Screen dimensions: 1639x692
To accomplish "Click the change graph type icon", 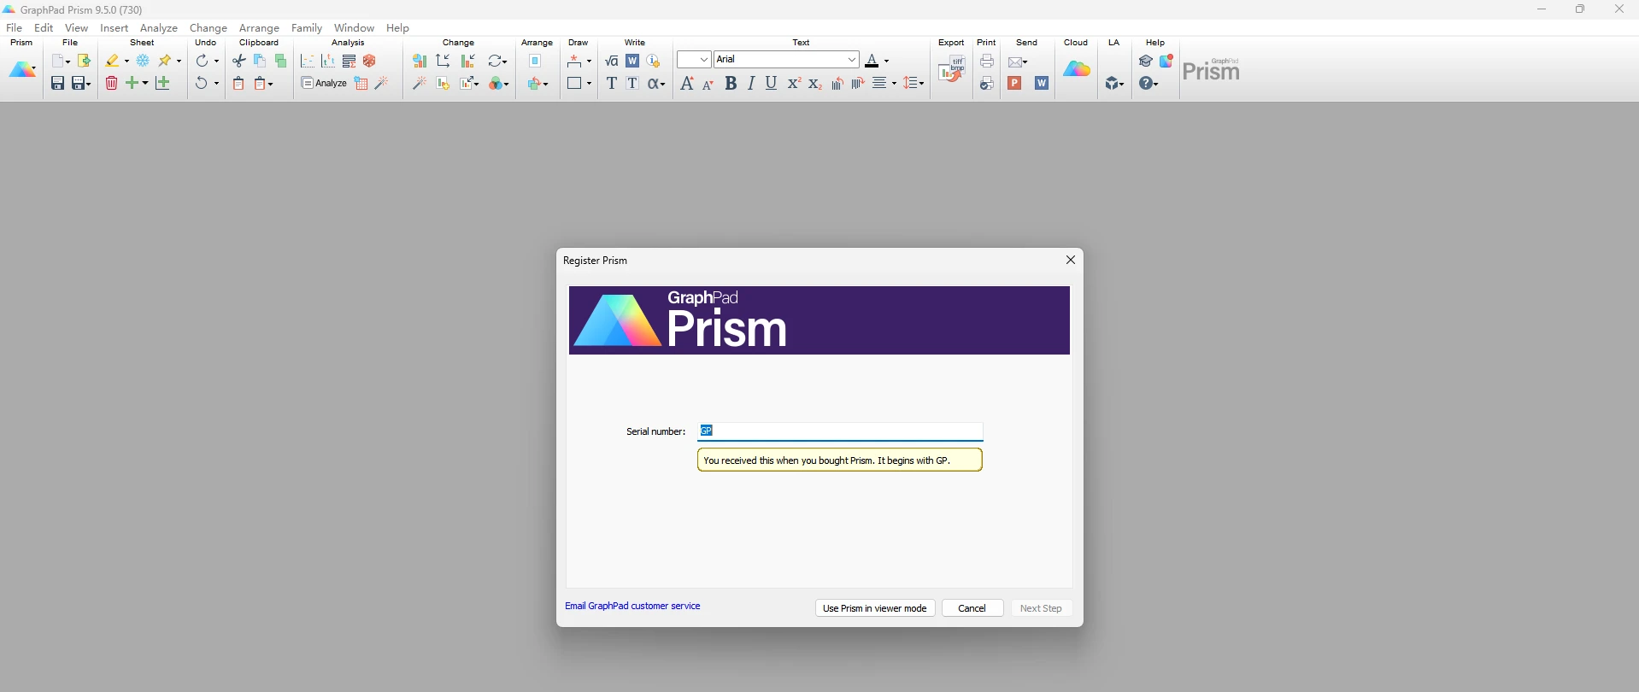I will tap(419, 61).
